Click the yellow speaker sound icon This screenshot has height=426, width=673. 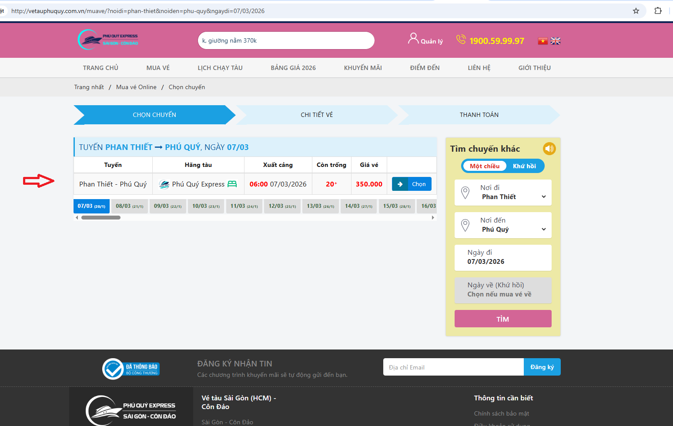click(549, 149)
